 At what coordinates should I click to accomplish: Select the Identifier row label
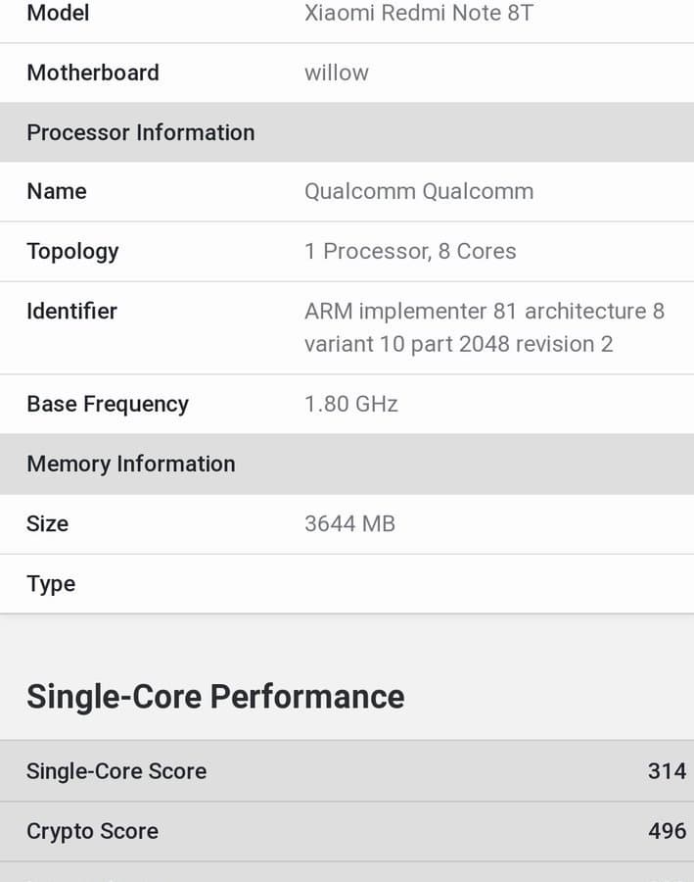71,311
